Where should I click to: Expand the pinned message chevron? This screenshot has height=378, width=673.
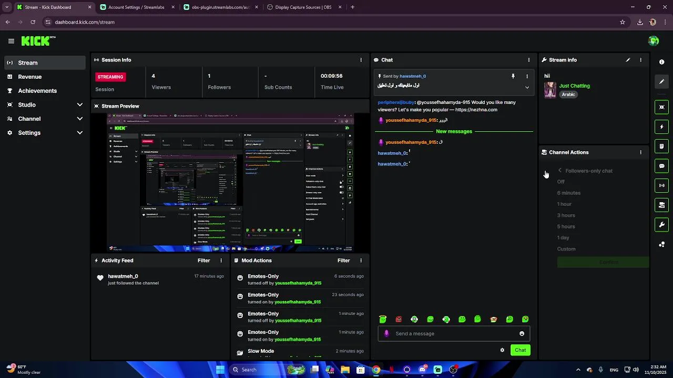coord(527,87)
